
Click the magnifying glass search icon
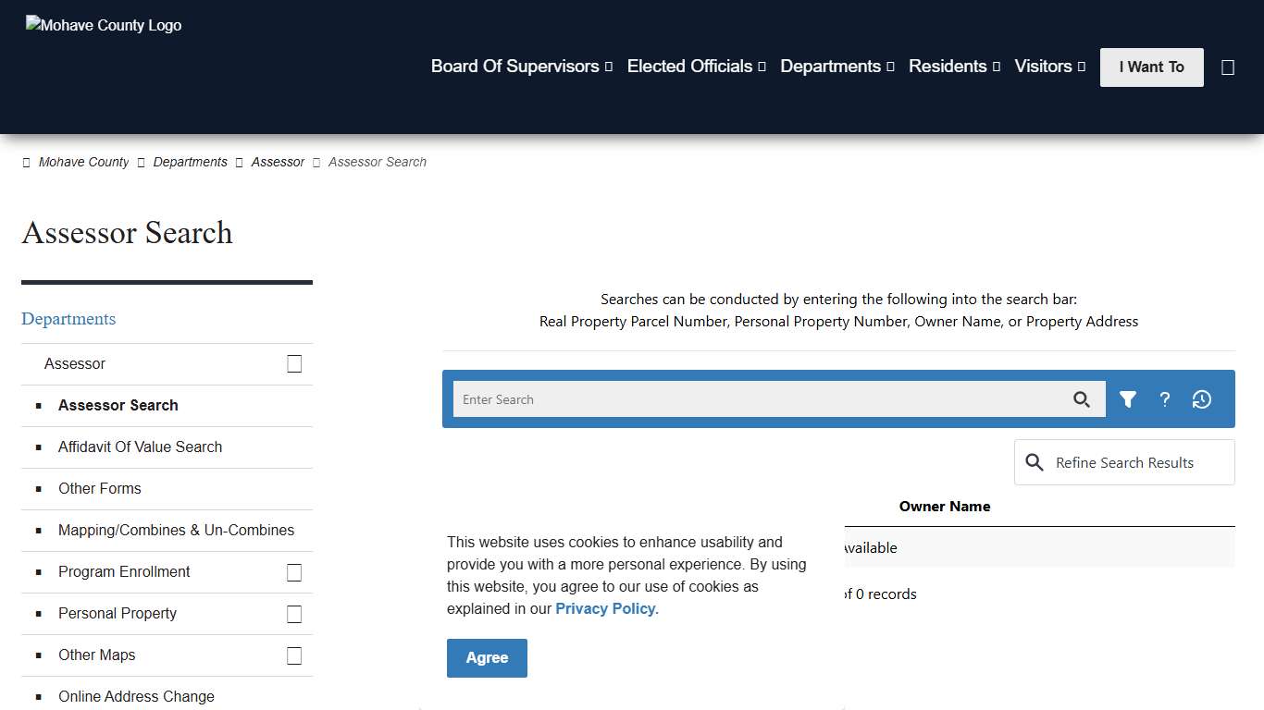(x=1082, y=398)
